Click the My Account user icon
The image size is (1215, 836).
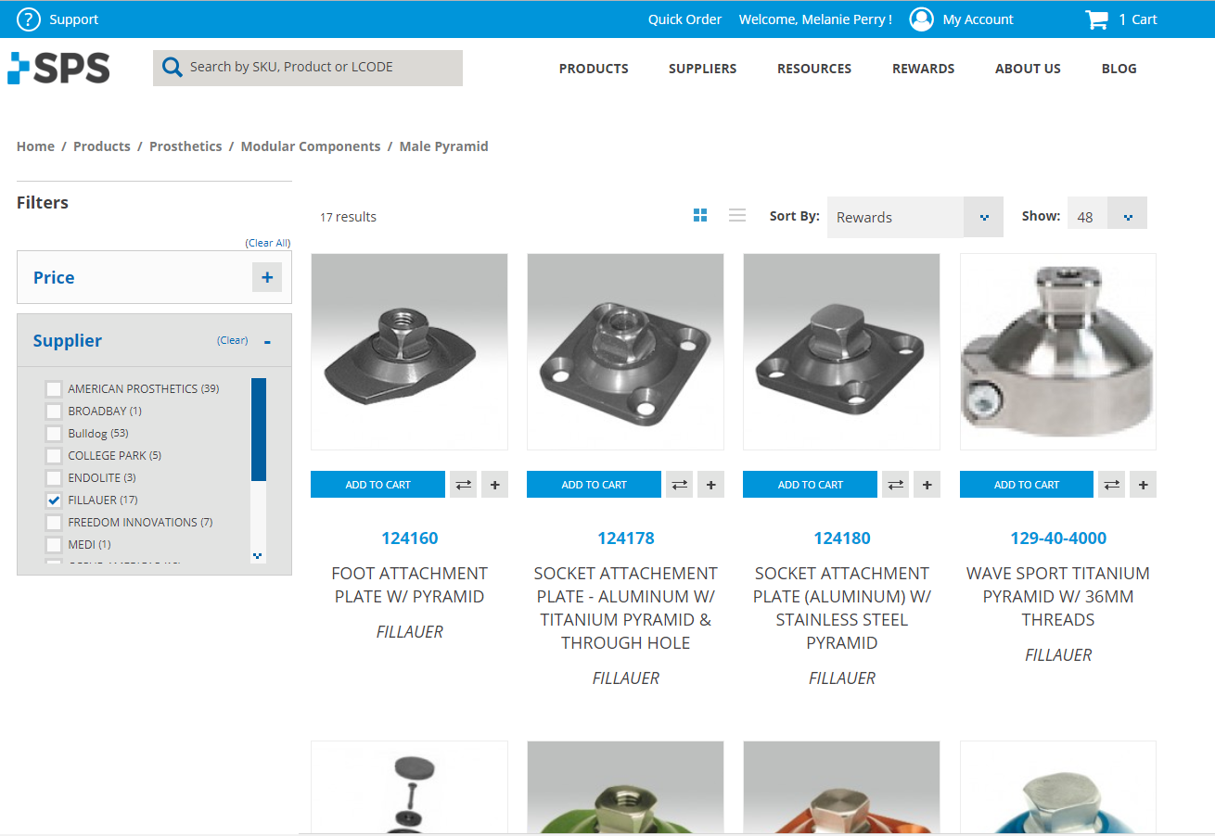tap(921, 19)
